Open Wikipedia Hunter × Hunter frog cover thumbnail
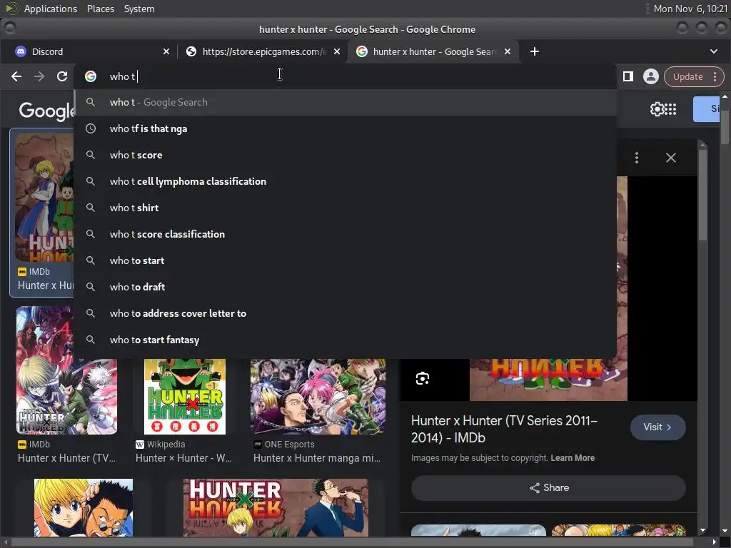Image resolution: width=731 pixels, height=548 pixels. 185,397
